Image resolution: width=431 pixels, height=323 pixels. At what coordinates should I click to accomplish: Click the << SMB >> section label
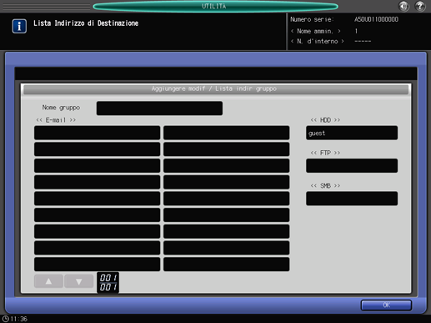point(325,185)
